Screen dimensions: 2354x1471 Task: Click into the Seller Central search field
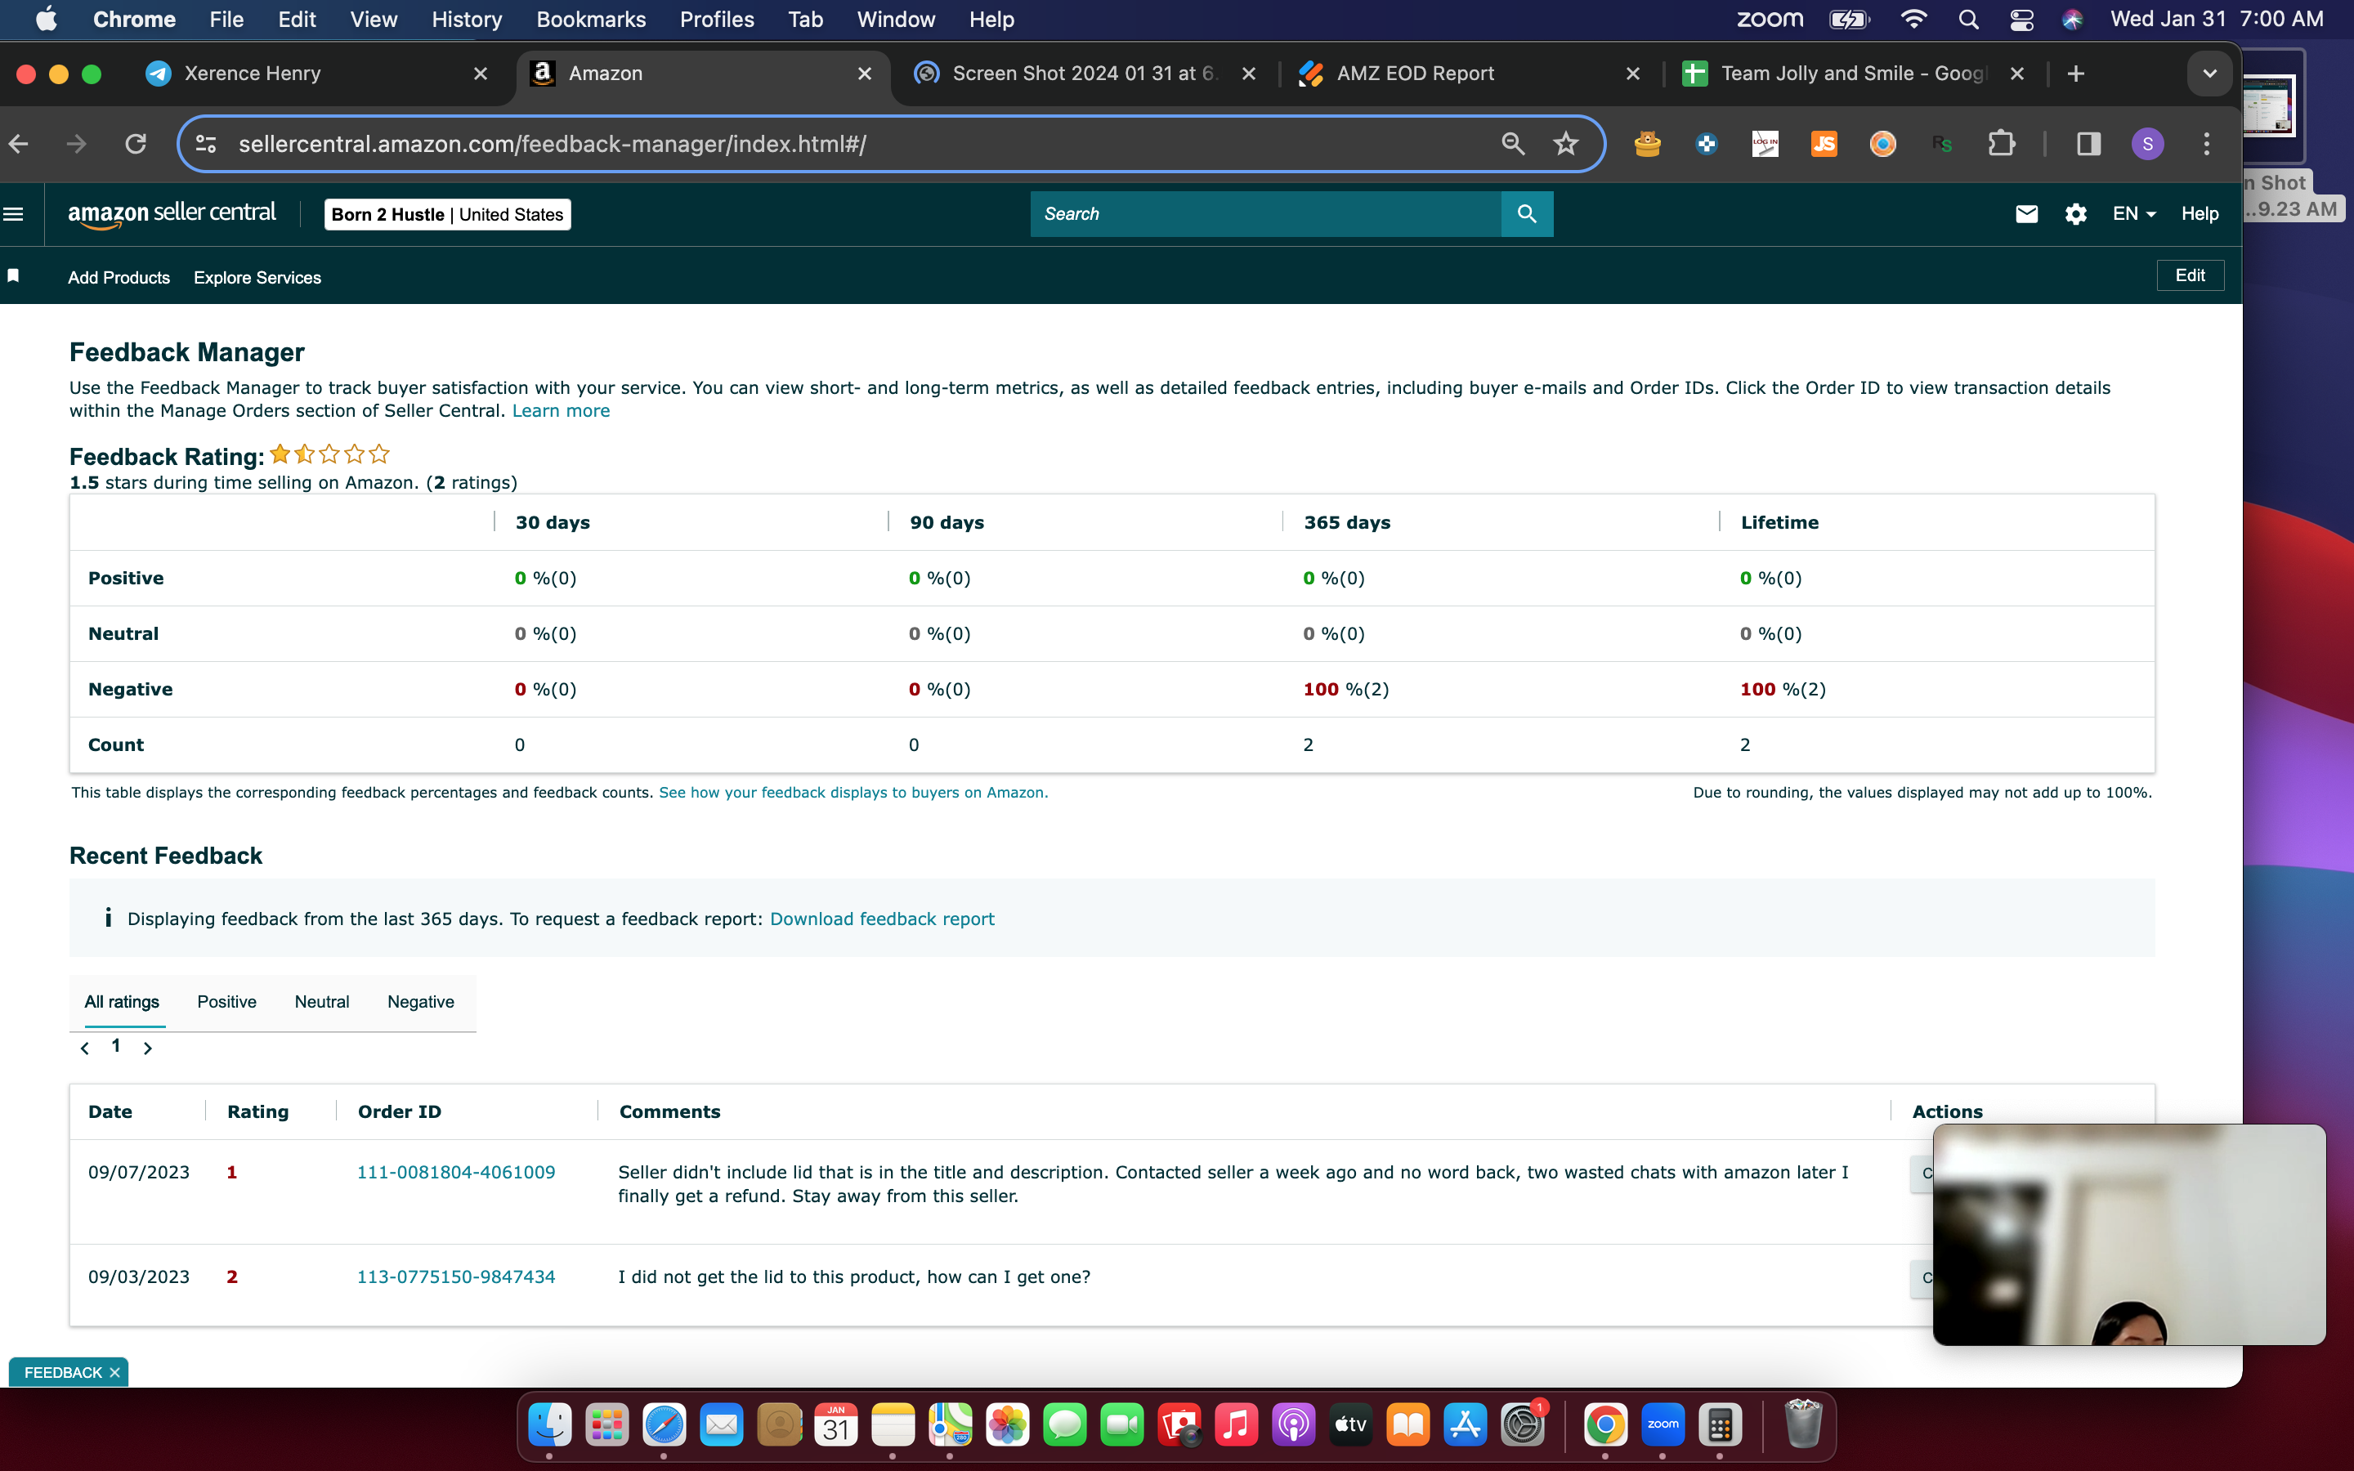point(1265,214)
